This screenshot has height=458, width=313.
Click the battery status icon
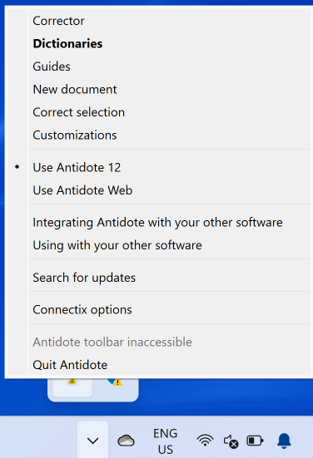pos(255,441)
